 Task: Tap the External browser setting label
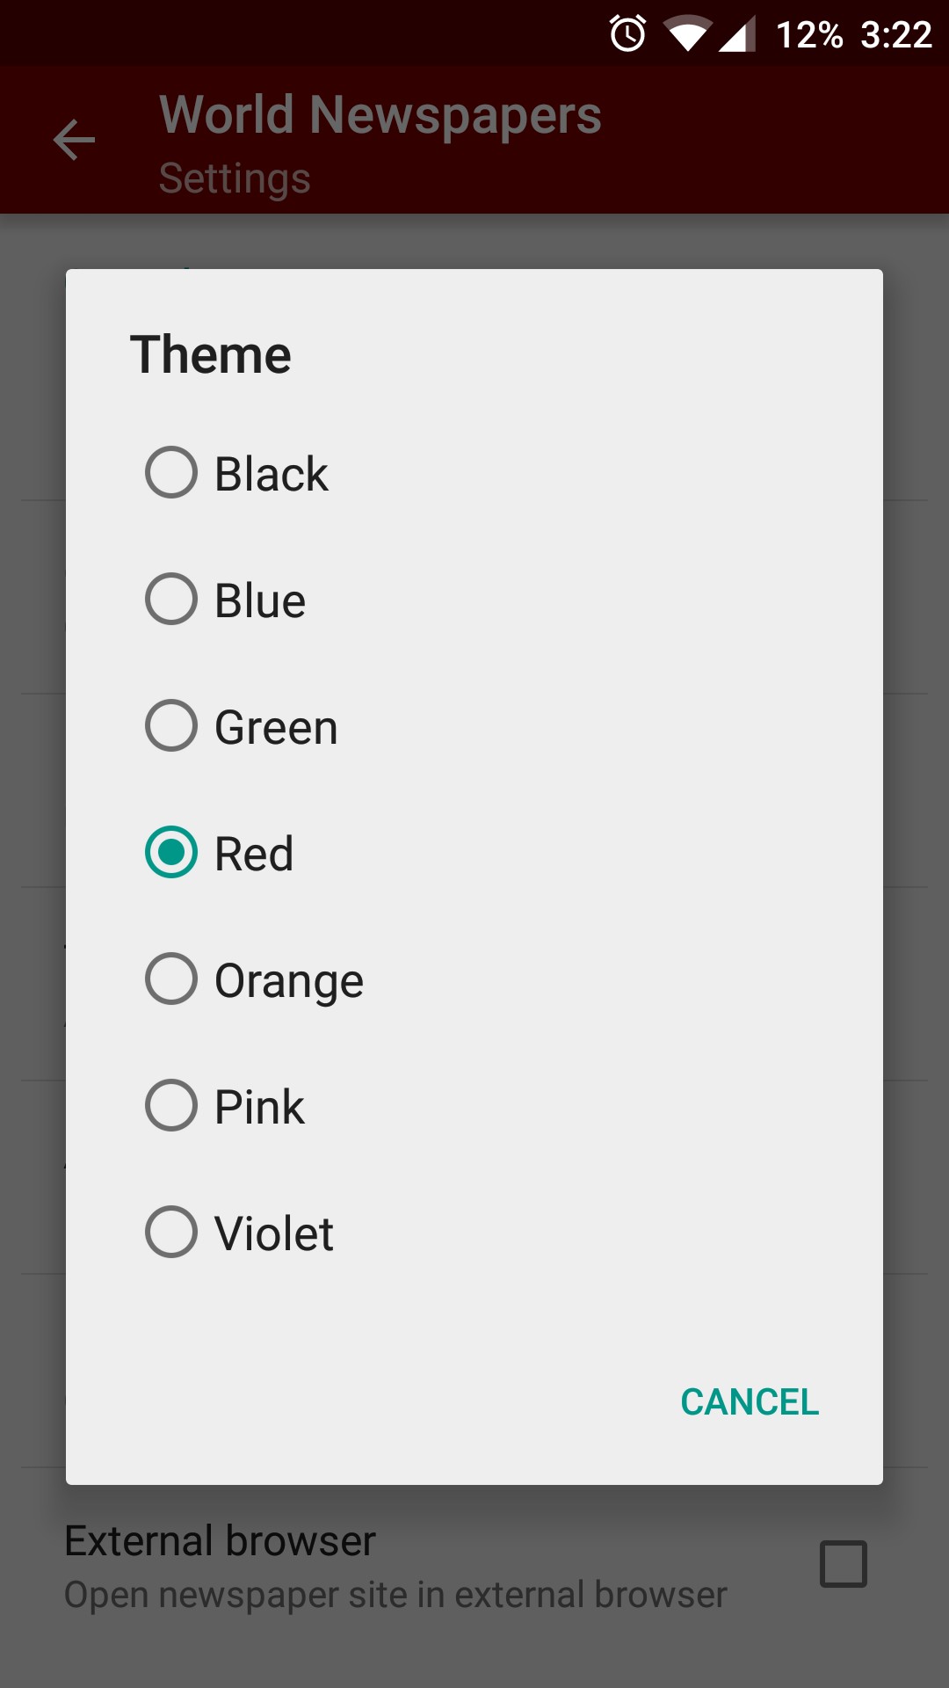221,1541
